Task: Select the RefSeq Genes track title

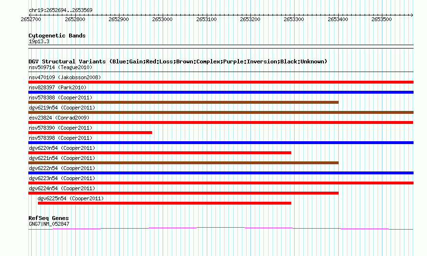Action: click(48, 218)
